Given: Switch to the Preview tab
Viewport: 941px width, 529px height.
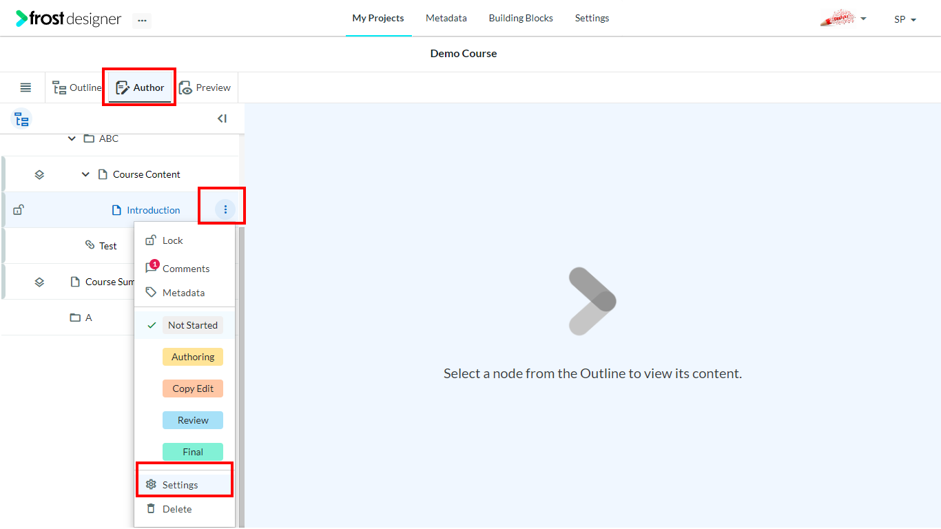Looking at the screenshot, I should point(205,87).
